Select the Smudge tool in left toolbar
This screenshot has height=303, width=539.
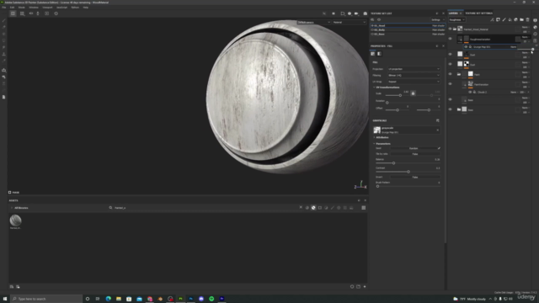[3, 47]
